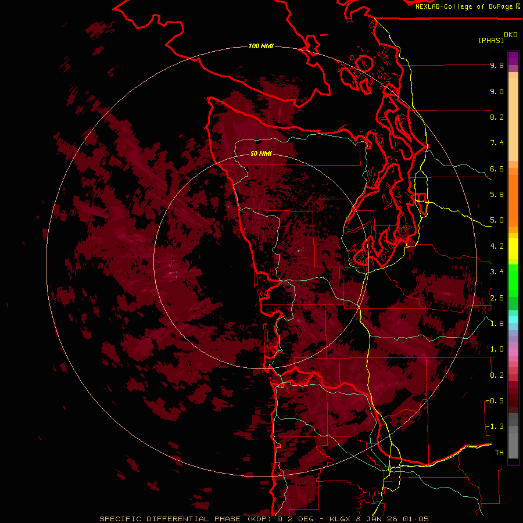Viewport: 523px width, 523px height.
Task: Click the 3.4 color scale label
Action: (497, 272)
